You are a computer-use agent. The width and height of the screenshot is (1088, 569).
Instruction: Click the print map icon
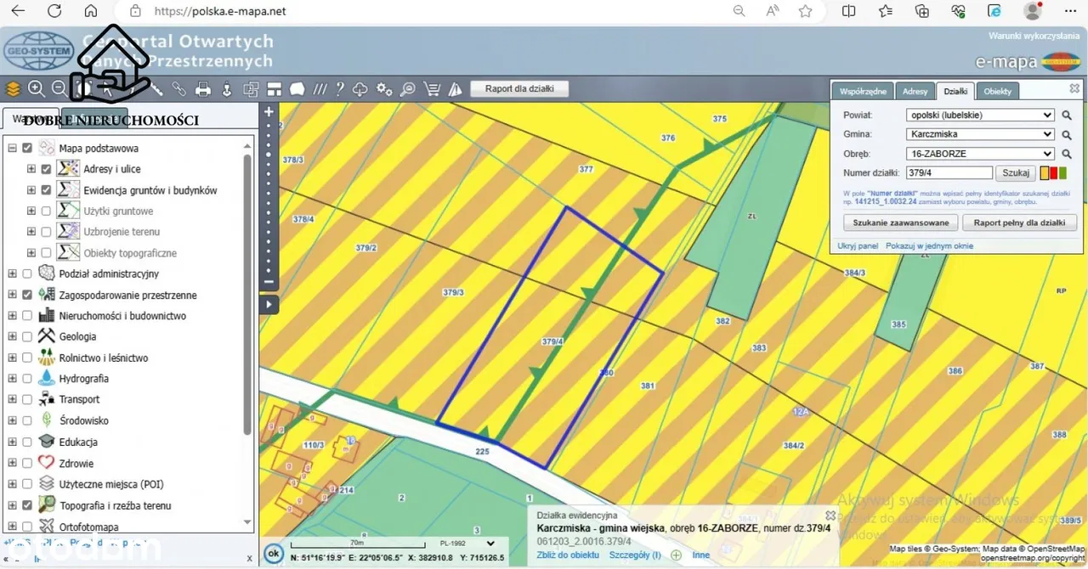point(203,89)
